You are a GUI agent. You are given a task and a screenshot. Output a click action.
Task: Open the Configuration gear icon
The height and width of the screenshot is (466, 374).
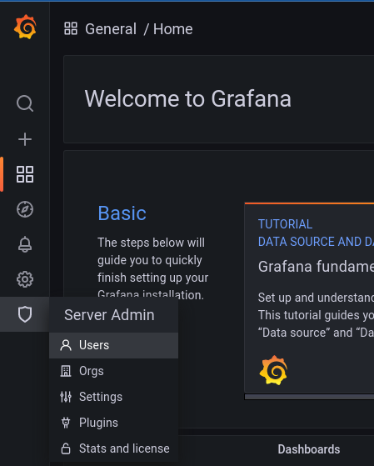[25, 279]
